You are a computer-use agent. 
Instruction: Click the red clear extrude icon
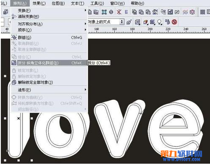pos(174,22)
